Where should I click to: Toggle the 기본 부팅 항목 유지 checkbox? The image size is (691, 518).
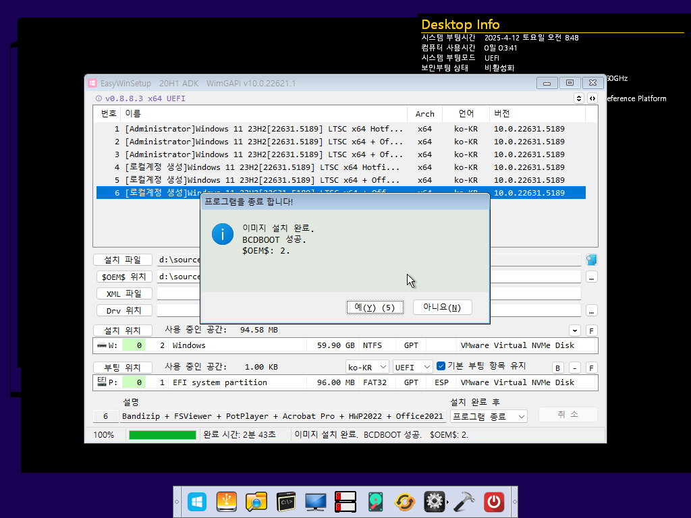pos(441,366)
